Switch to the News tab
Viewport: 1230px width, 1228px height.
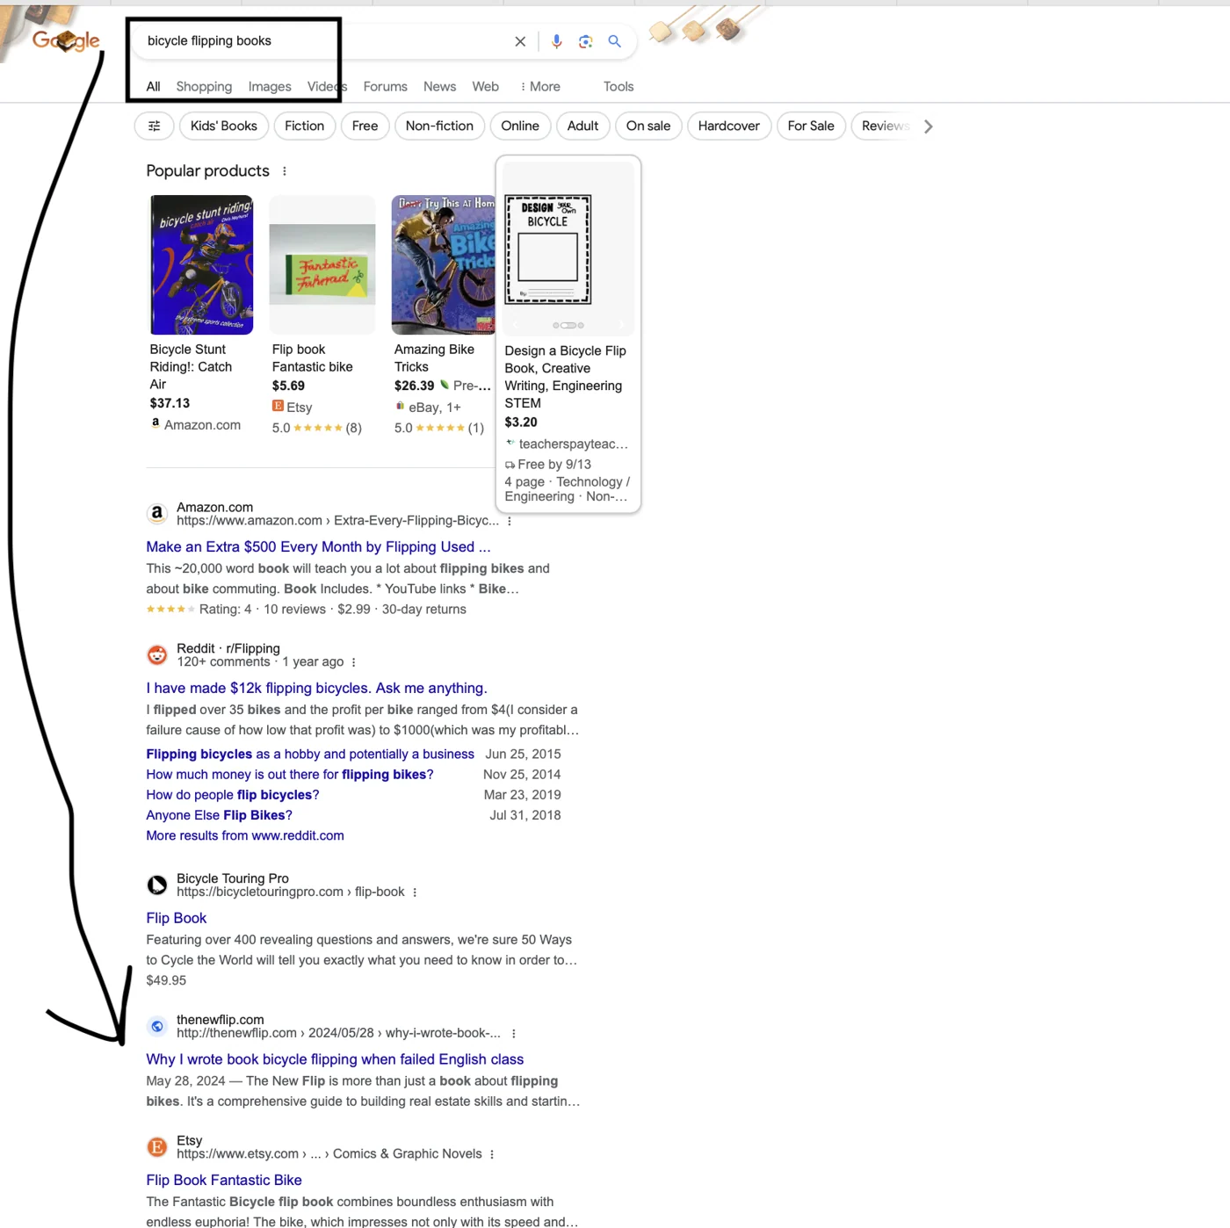(439, 86)
